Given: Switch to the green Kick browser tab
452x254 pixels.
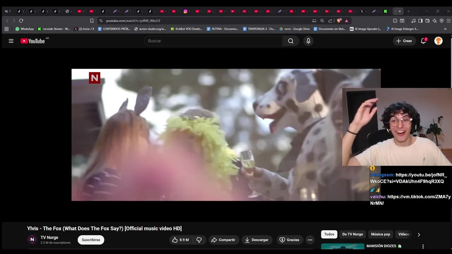Looking at the screenshot, I should [385, 11].
